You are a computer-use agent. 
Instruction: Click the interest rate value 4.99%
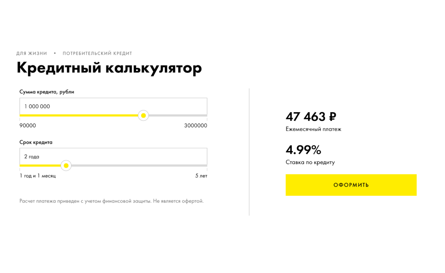pyautogui.click(x=303, y=150)
